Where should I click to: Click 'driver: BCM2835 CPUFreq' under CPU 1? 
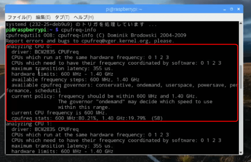point(45,129)
